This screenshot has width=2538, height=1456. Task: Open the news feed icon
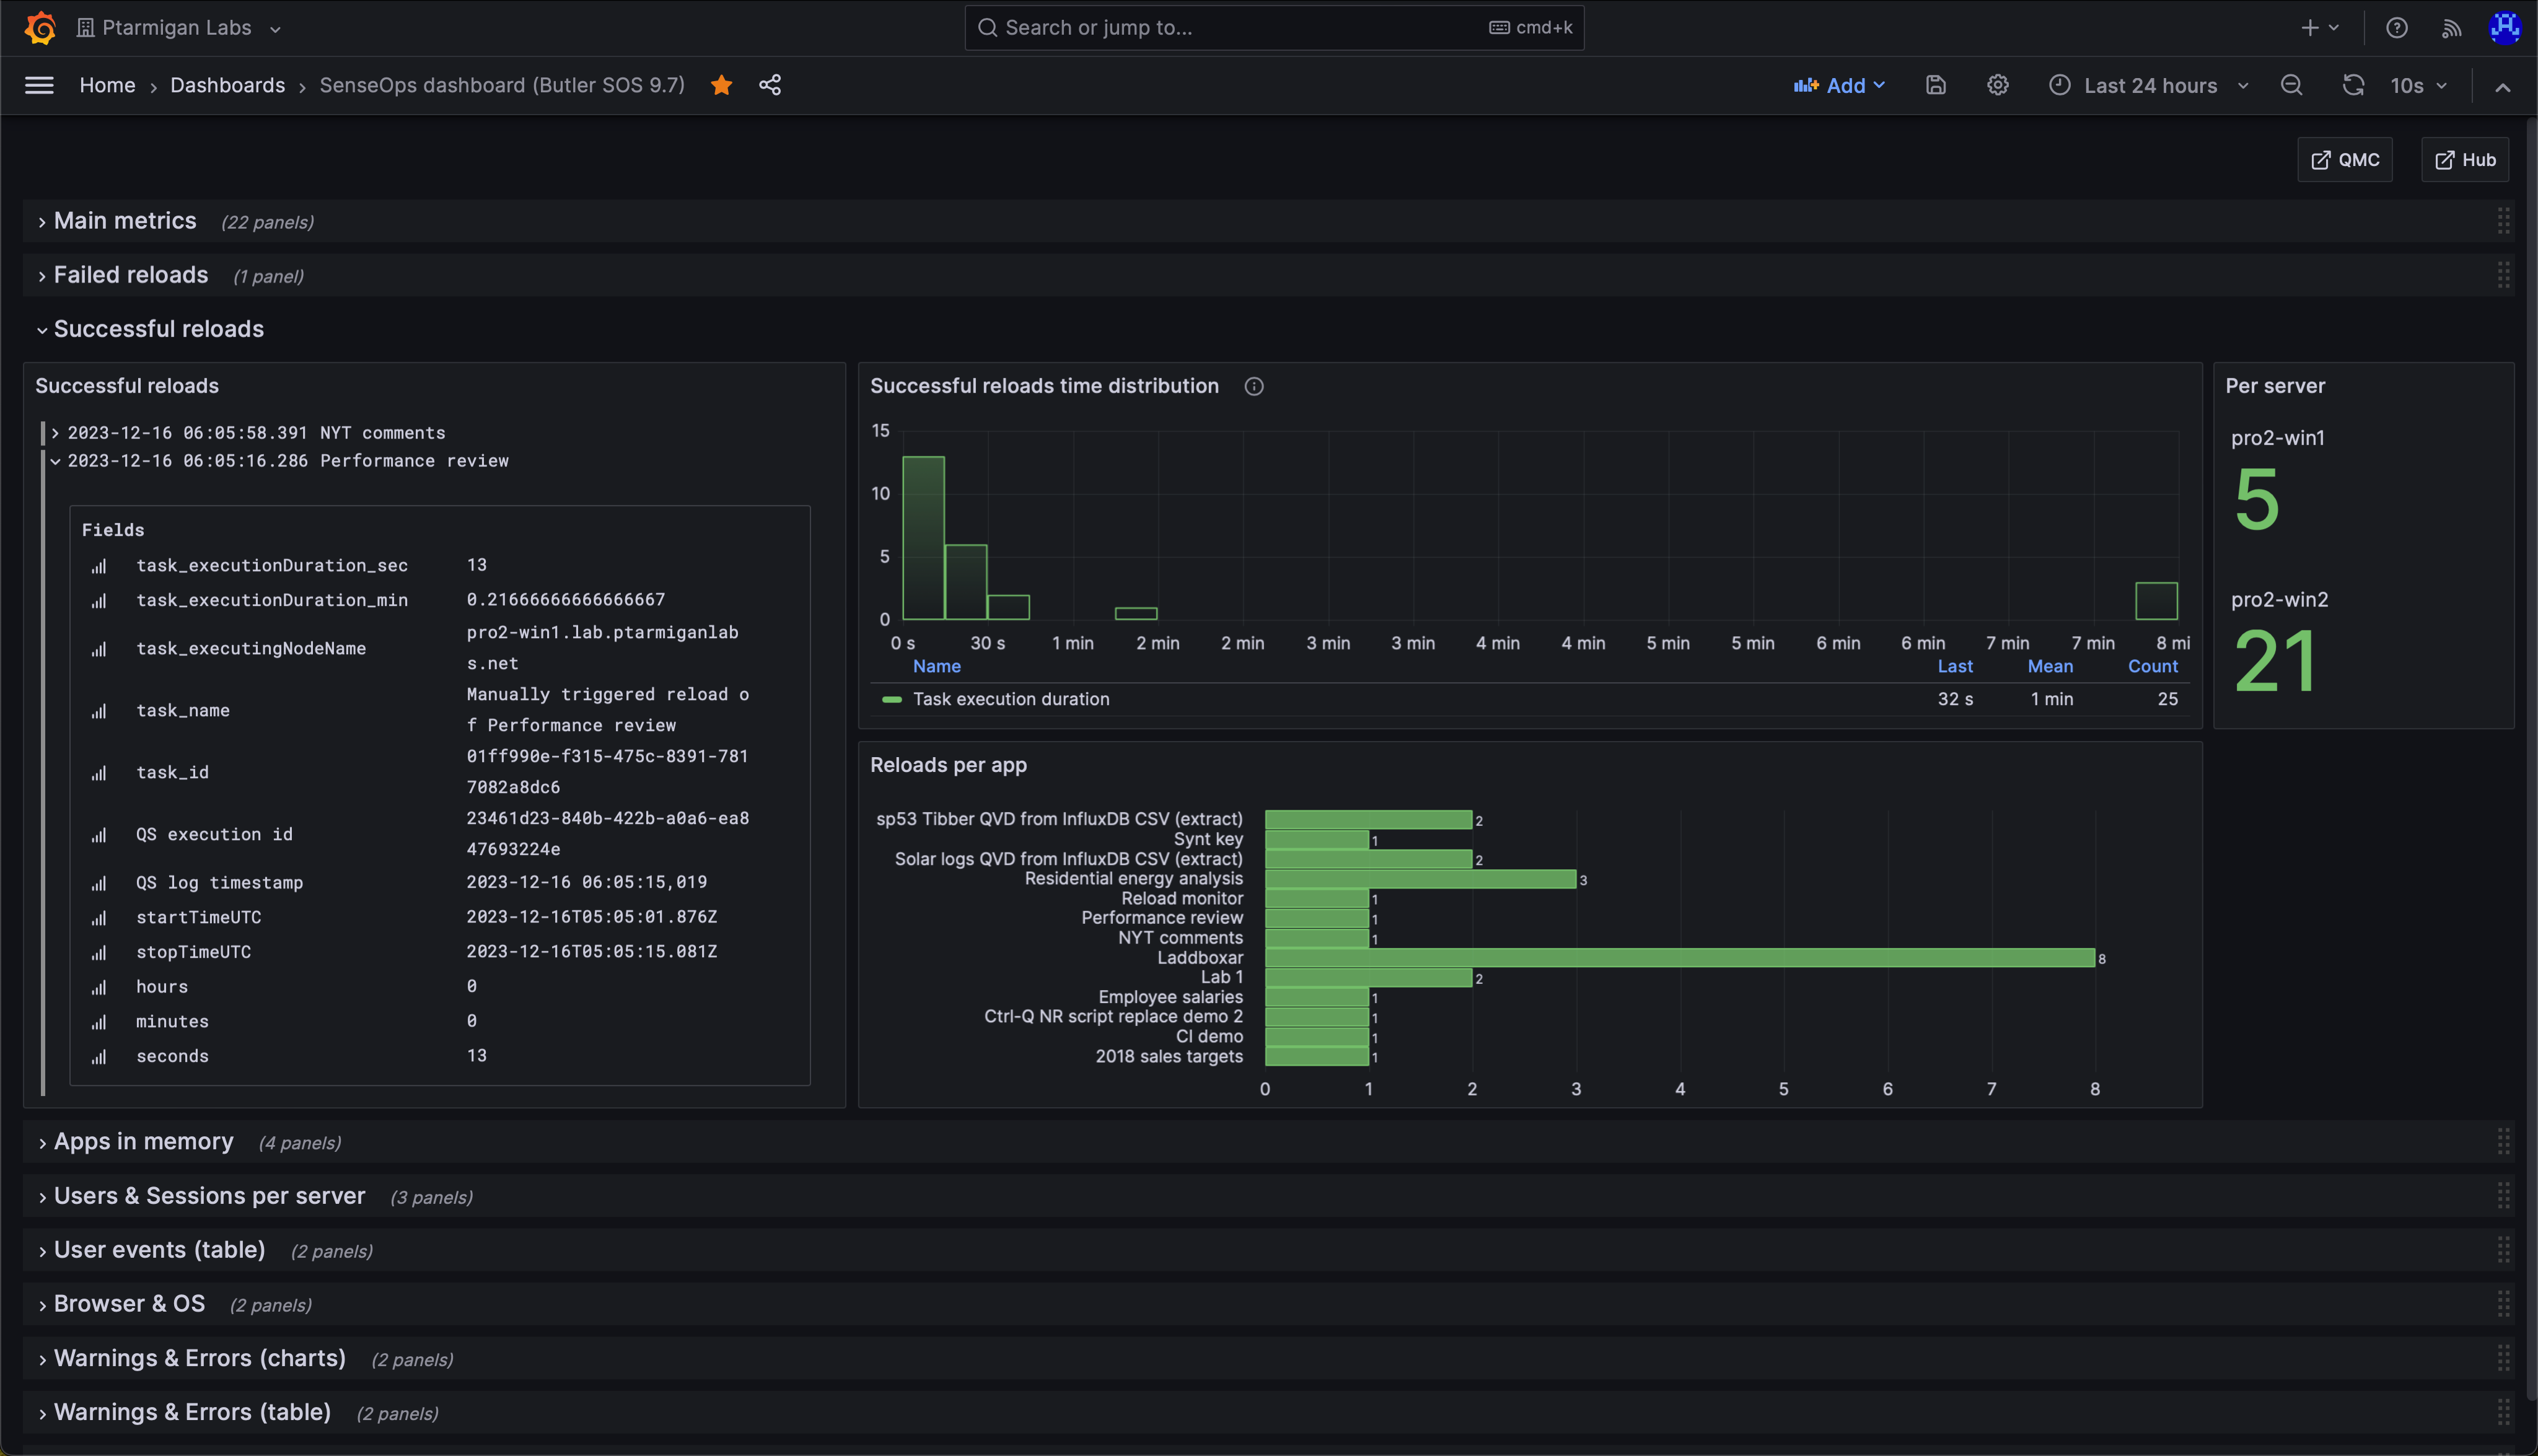tap(2451, 28)
